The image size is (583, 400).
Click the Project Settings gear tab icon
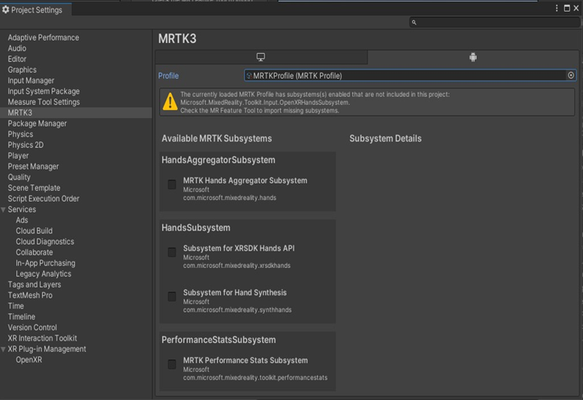tap(5, 9)
